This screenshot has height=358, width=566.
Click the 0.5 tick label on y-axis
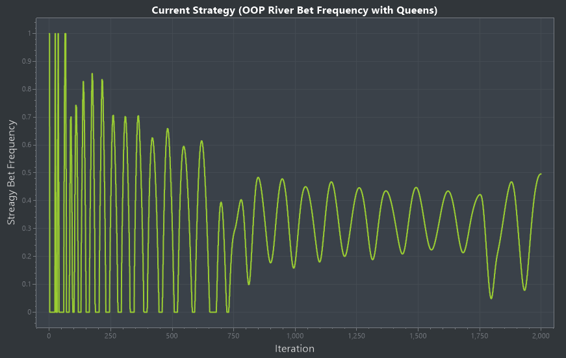tap(27, 173)
